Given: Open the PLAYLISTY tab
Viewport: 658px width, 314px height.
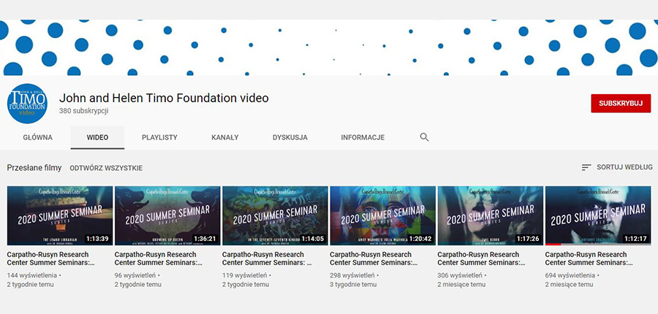Looking at the screenshot, I should (159, 137).
